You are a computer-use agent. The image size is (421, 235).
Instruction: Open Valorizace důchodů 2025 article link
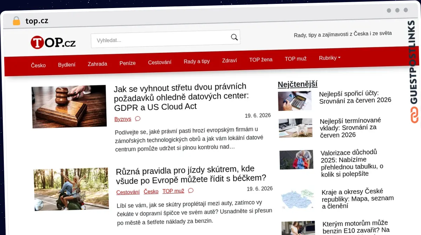pos(352,163)
